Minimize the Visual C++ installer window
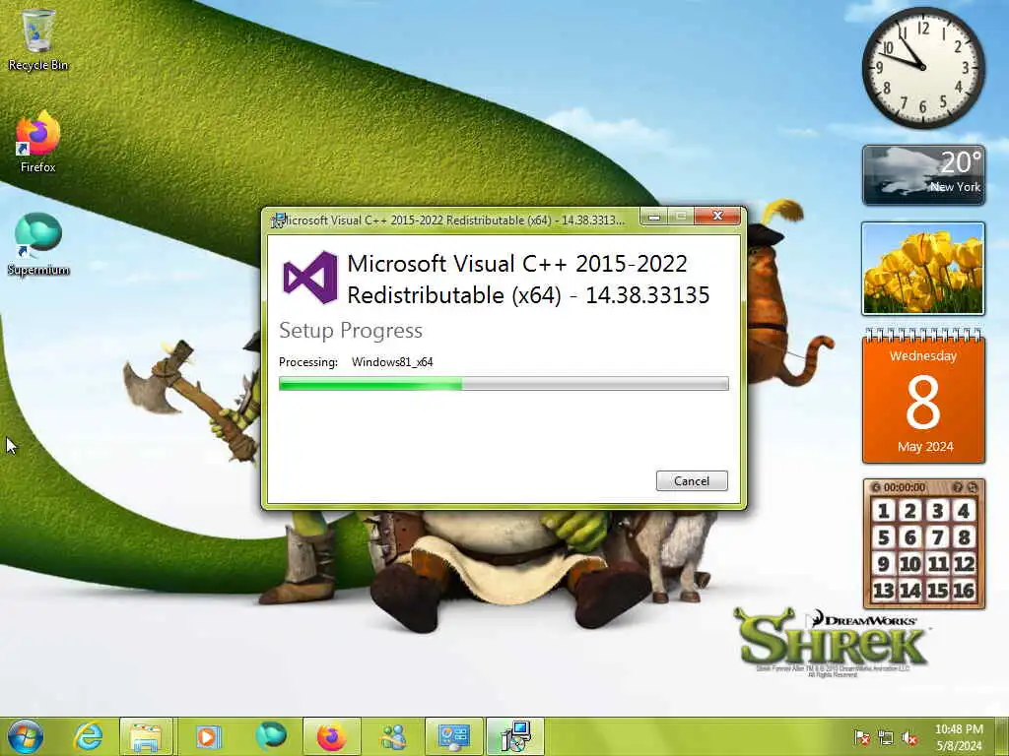 [654, 217]
